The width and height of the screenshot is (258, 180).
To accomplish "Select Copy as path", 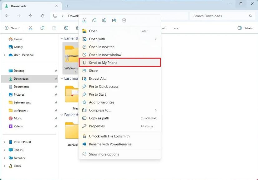I will 119,118.
